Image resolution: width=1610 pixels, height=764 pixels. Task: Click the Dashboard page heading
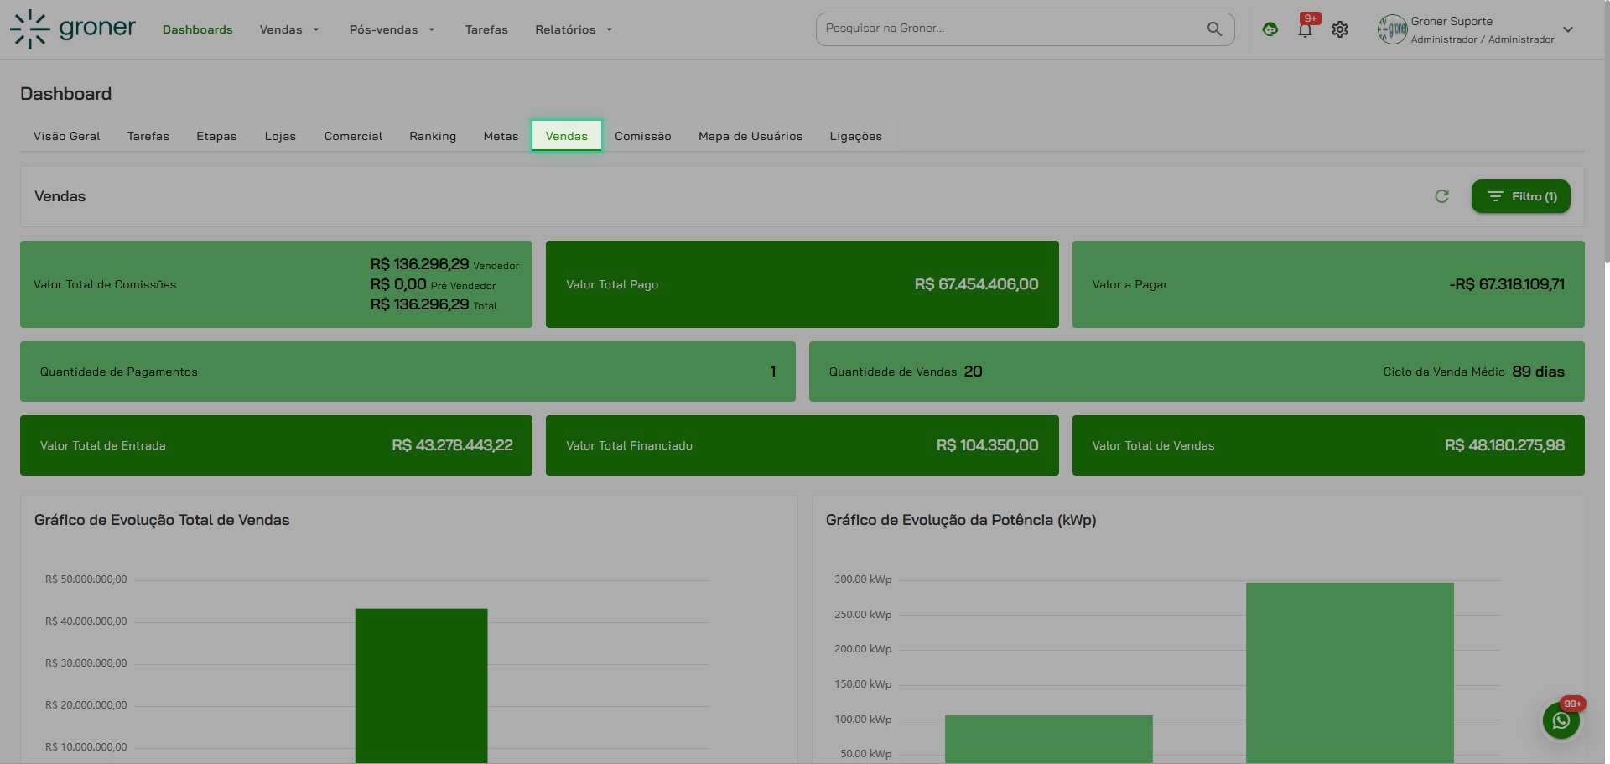click(x=66, y=94)
